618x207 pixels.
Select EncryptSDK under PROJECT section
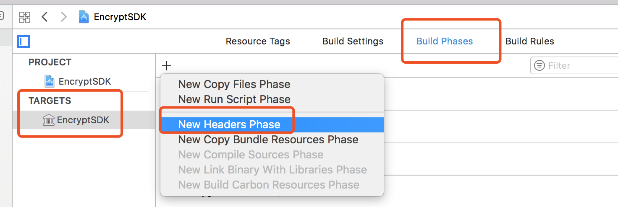pyautogui.click(x=84, y=81)
